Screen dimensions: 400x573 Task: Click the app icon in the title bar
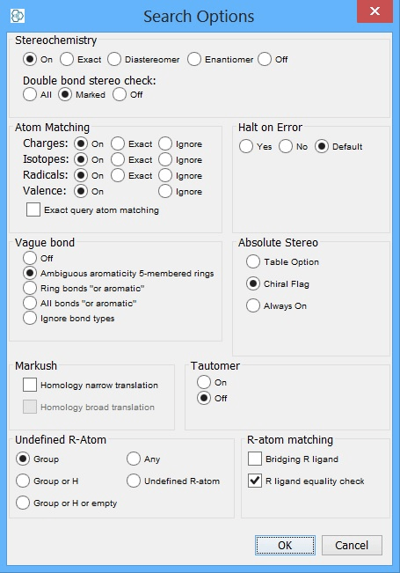pyautogui.click(x=18, y=16)
